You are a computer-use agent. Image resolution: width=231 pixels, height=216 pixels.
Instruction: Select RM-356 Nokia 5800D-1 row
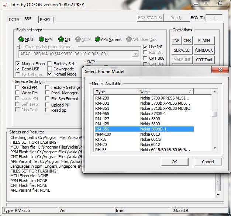tap(144, 129)
